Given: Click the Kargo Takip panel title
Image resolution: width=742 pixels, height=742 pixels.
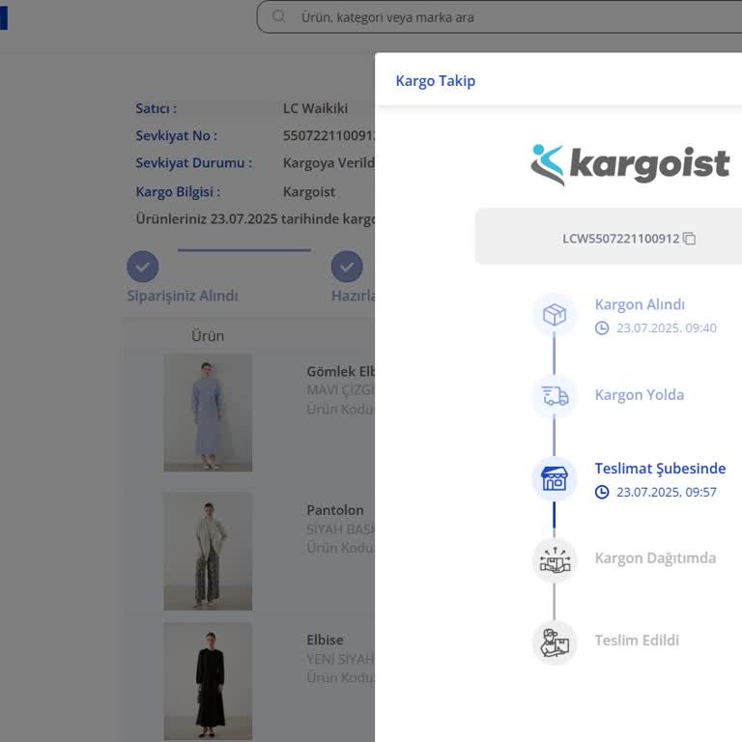Looking at the screenshot, I should (x=436, y=81).
